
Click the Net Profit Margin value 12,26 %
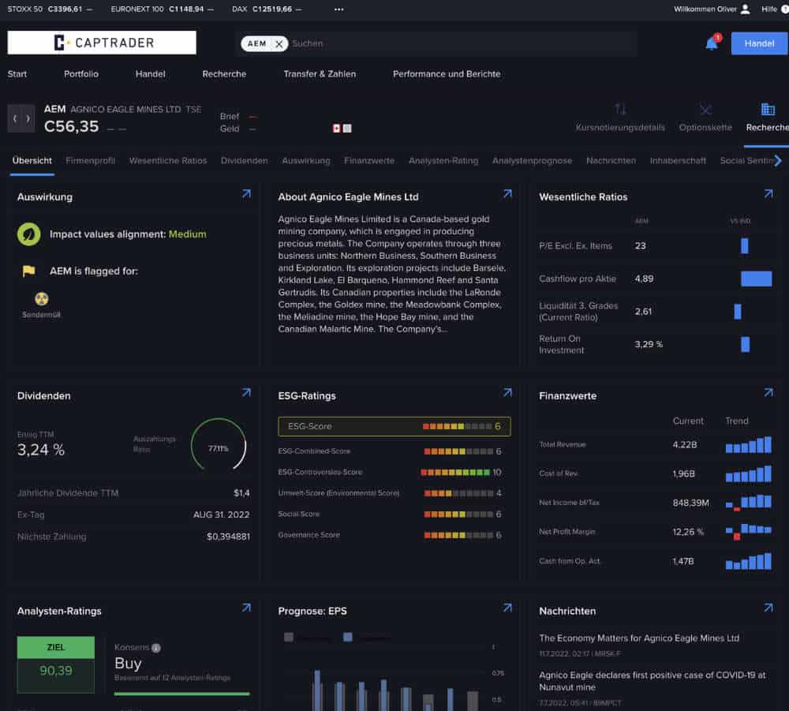click(688, 532)
